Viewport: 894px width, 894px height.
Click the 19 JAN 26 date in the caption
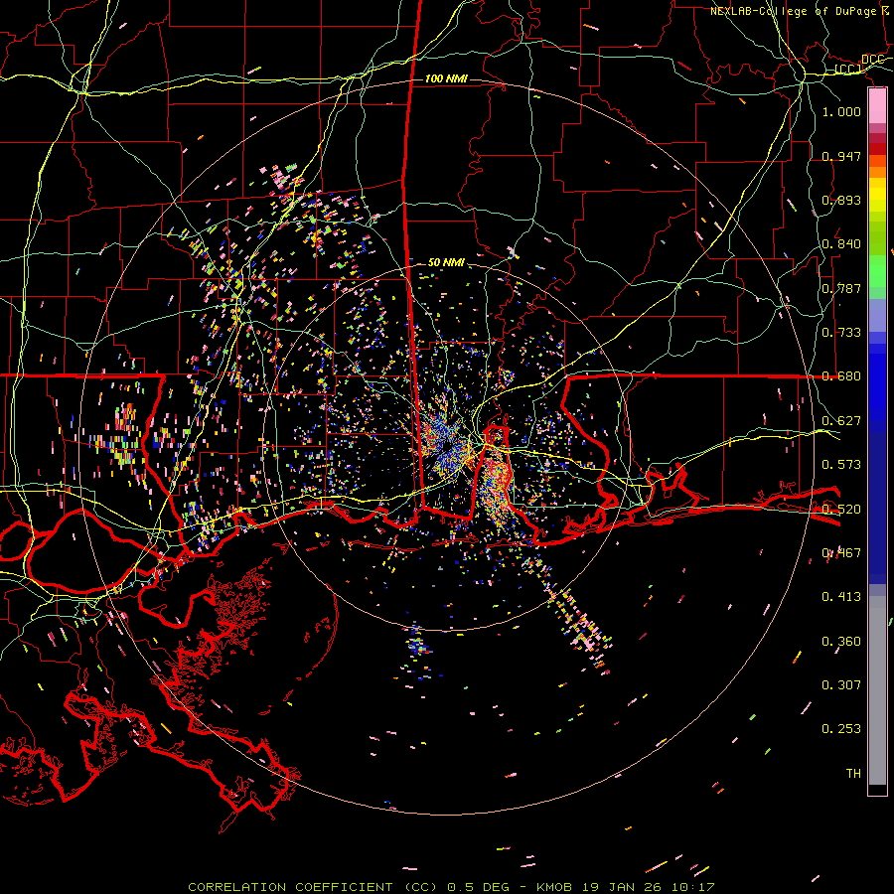click(623, 887)
